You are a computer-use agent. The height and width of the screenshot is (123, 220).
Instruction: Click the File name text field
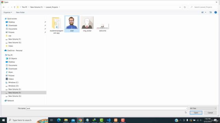tap(106, 108)
